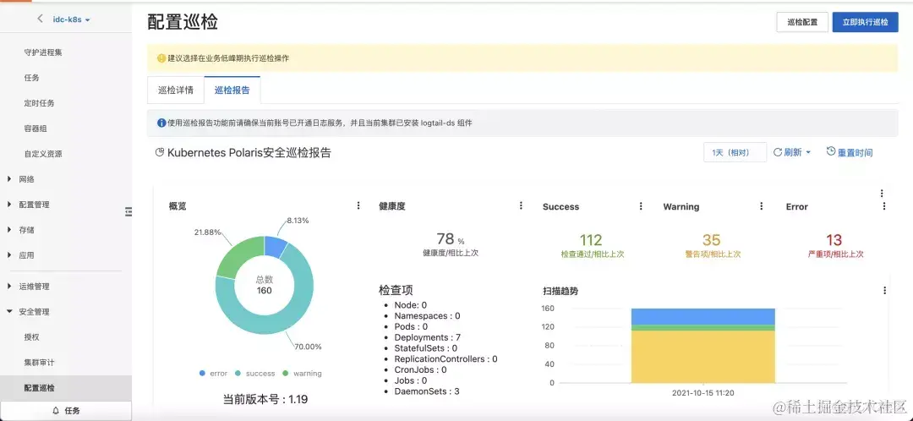
Task: Click the blue error donut segment
Action: click(274, 248)
